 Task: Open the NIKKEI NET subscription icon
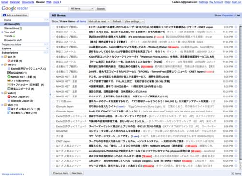tap(9, 77)
